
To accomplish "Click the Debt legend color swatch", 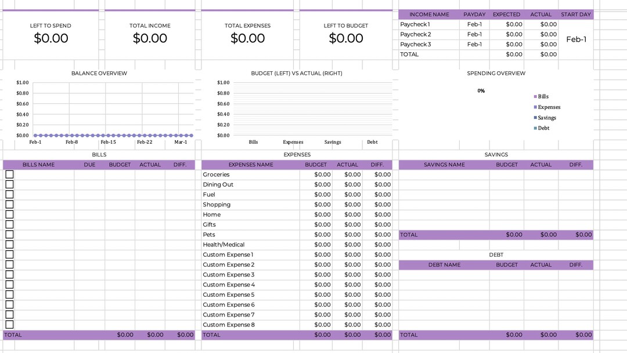I will point(535,128).
